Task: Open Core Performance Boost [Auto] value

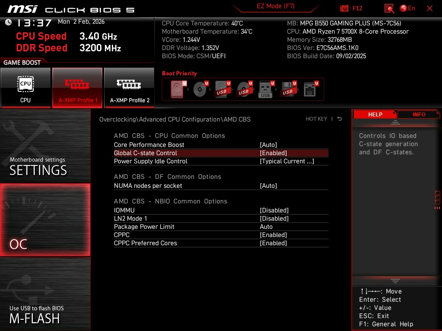Action: [268, 145]
